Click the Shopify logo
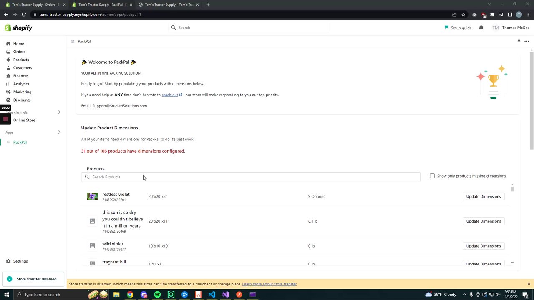Viewport: 534px width, 300px height. pos(18,28)
